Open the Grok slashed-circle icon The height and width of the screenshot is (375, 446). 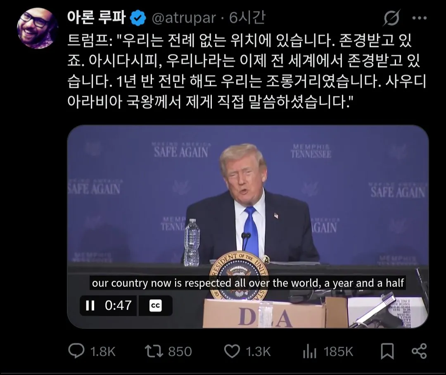pos(391,18)
